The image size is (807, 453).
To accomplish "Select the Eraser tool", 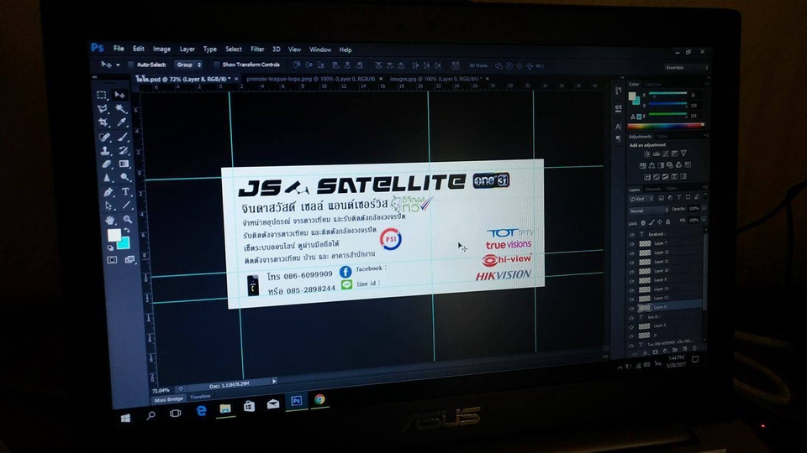I will tap(106, 164).
